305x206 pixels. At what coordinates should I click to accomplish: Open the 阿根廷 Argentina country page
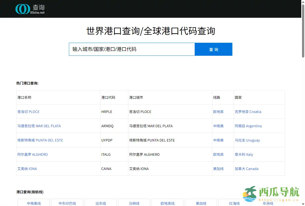tap(248, 126)
